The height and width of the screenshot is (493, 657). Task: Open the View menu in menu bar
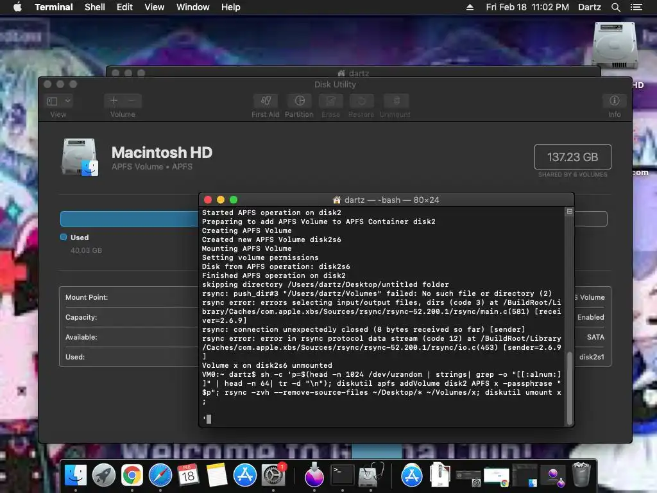(x=154, y=7)
